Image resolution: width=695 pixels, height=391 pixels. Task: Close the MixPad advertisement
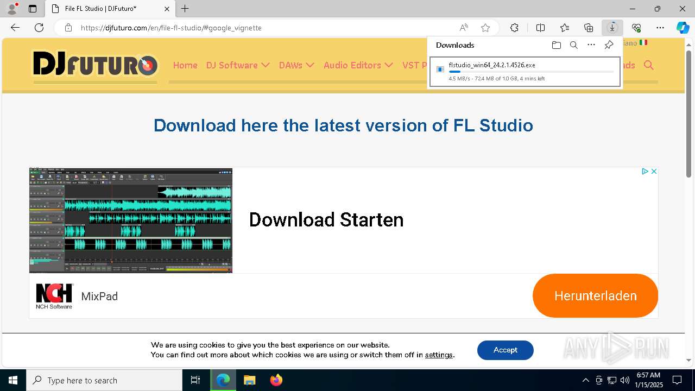pyautogui.click(x=654, y=171)
